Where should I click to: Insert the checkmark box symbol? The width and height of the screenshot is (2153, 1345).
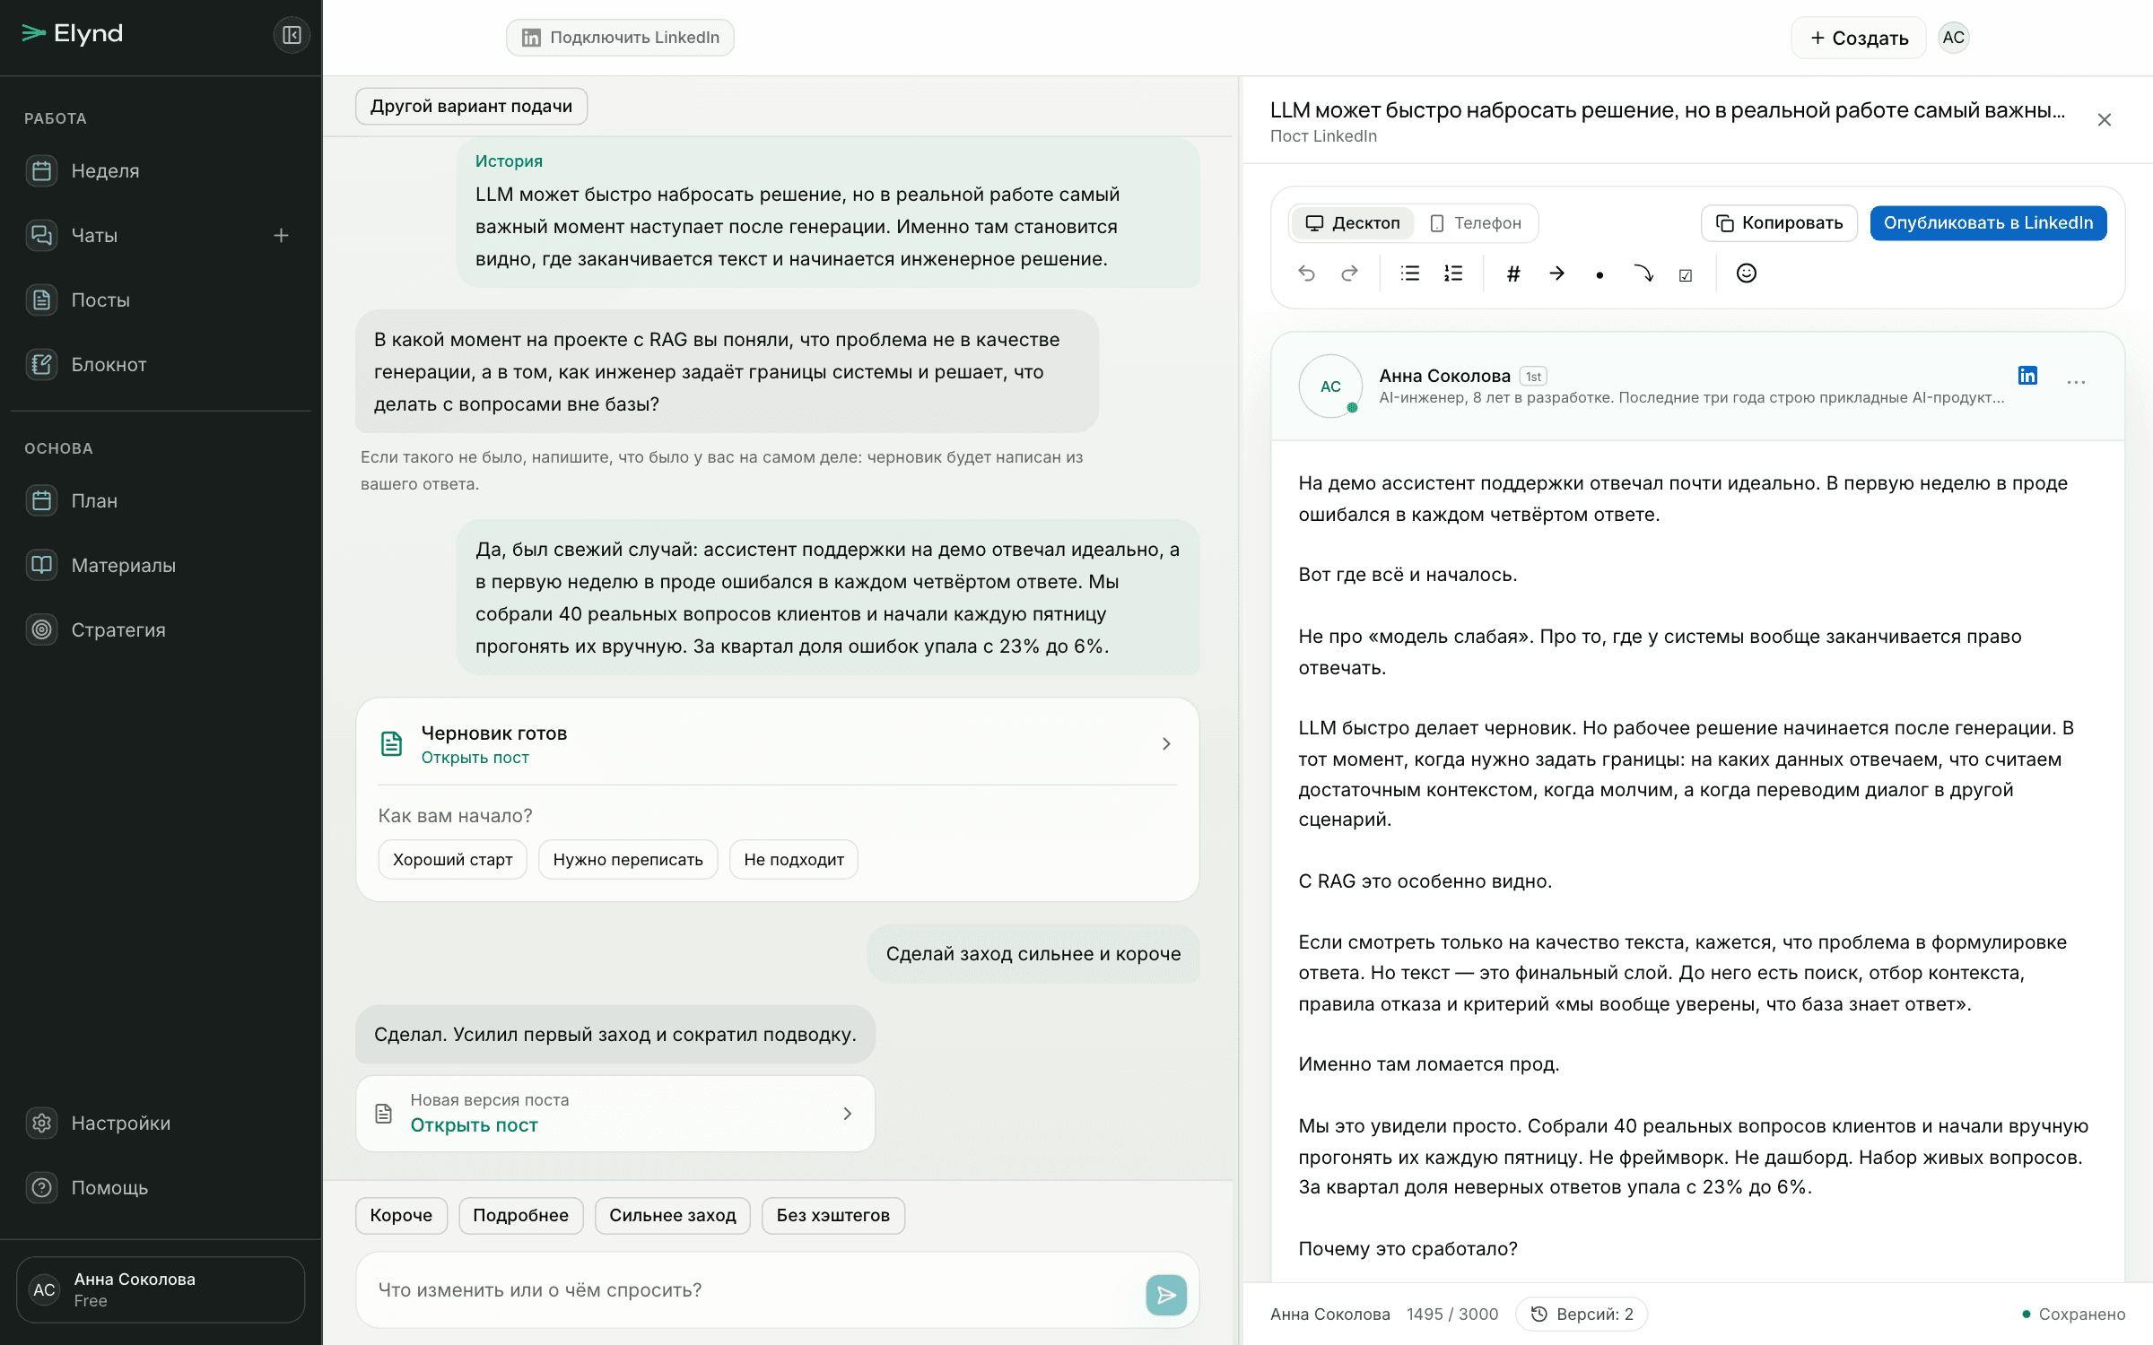(1686, 274)
